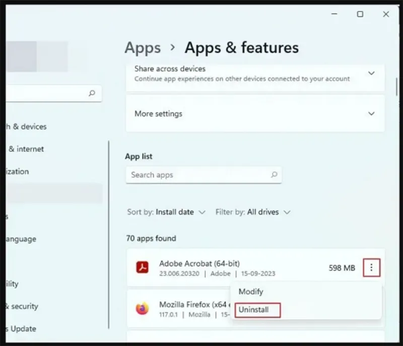Click the 'App list' heading
The image size is (403, 346).
tap(139, 156)
